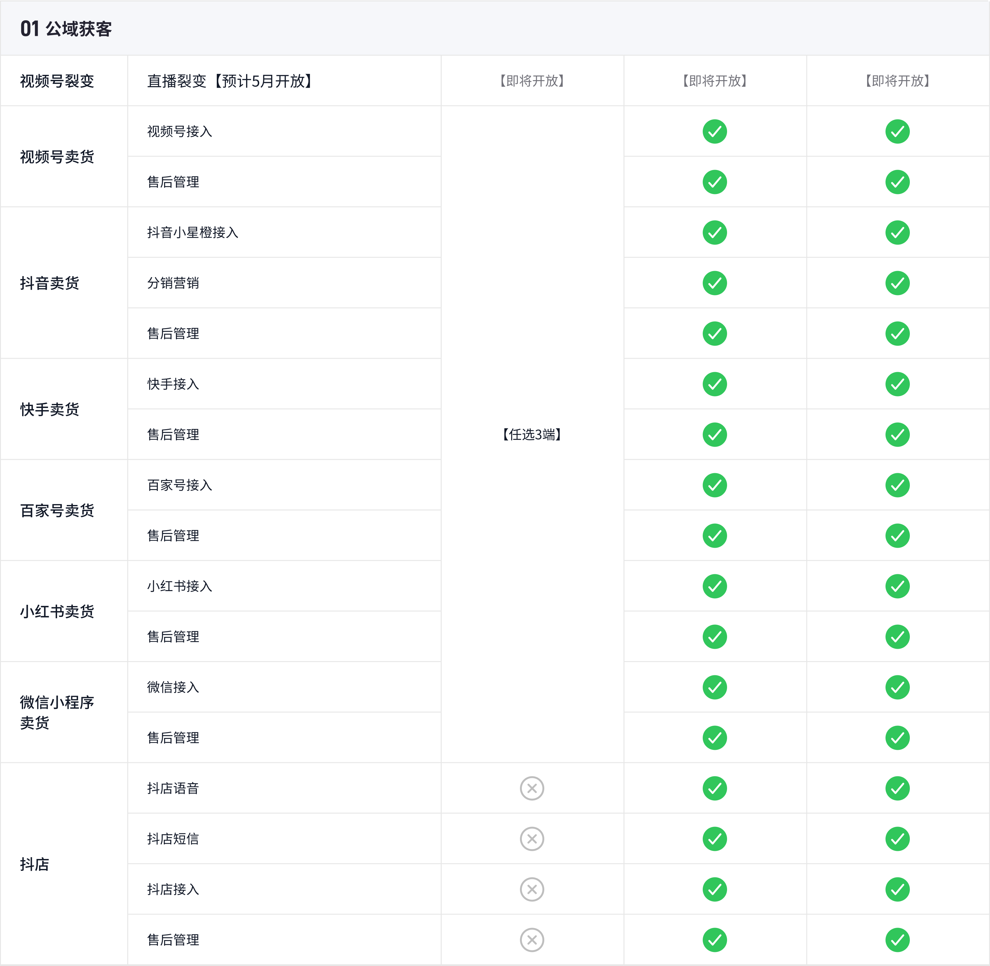The image size is (990, 966).
Task: Click 小红书接入 green check in fourth column
Action: point(715,586)
